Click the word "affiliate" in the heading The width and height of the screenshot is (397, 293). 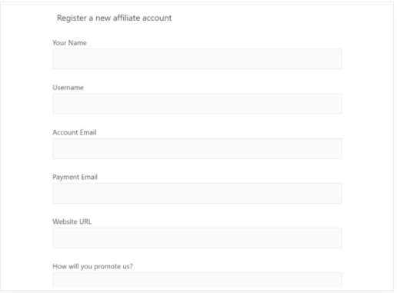pos(126,18)
